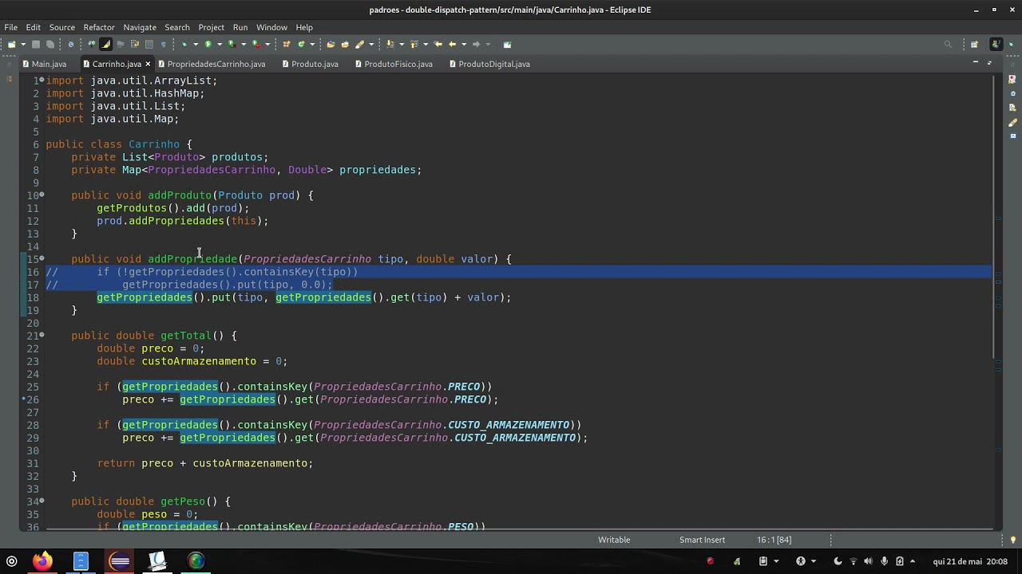Open the Navigate menu

[x=140, y=27]
